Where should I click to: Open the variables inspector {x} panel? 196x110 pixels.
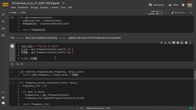pos(3,28)
